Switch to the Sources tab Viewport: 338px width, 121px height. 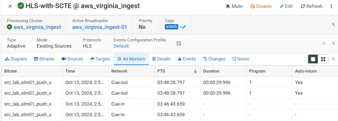tap(72, 59)
